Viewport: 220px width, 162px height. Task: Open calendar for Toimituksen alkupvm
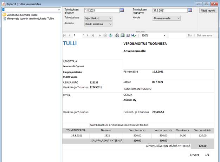click(x=122, y=11)
